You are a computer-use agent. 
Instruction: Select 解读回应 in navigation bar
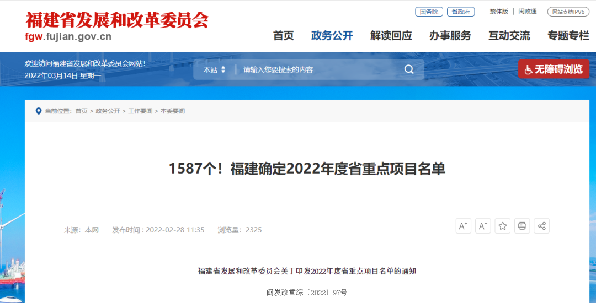[x=391, y=36]
